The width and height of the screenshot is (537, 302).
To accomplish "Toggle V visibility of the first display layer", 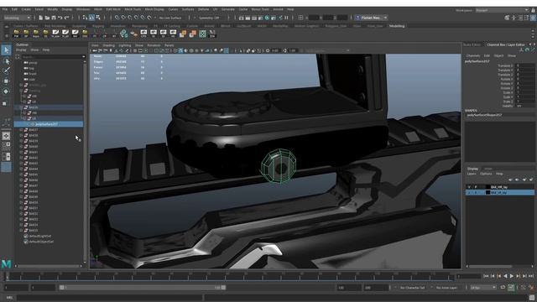I will click(x=469, y=187).
